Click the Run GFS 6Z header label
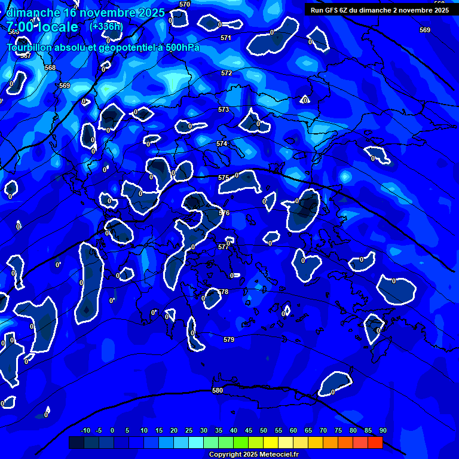This screenshot has width=459, height=459. 380,10
